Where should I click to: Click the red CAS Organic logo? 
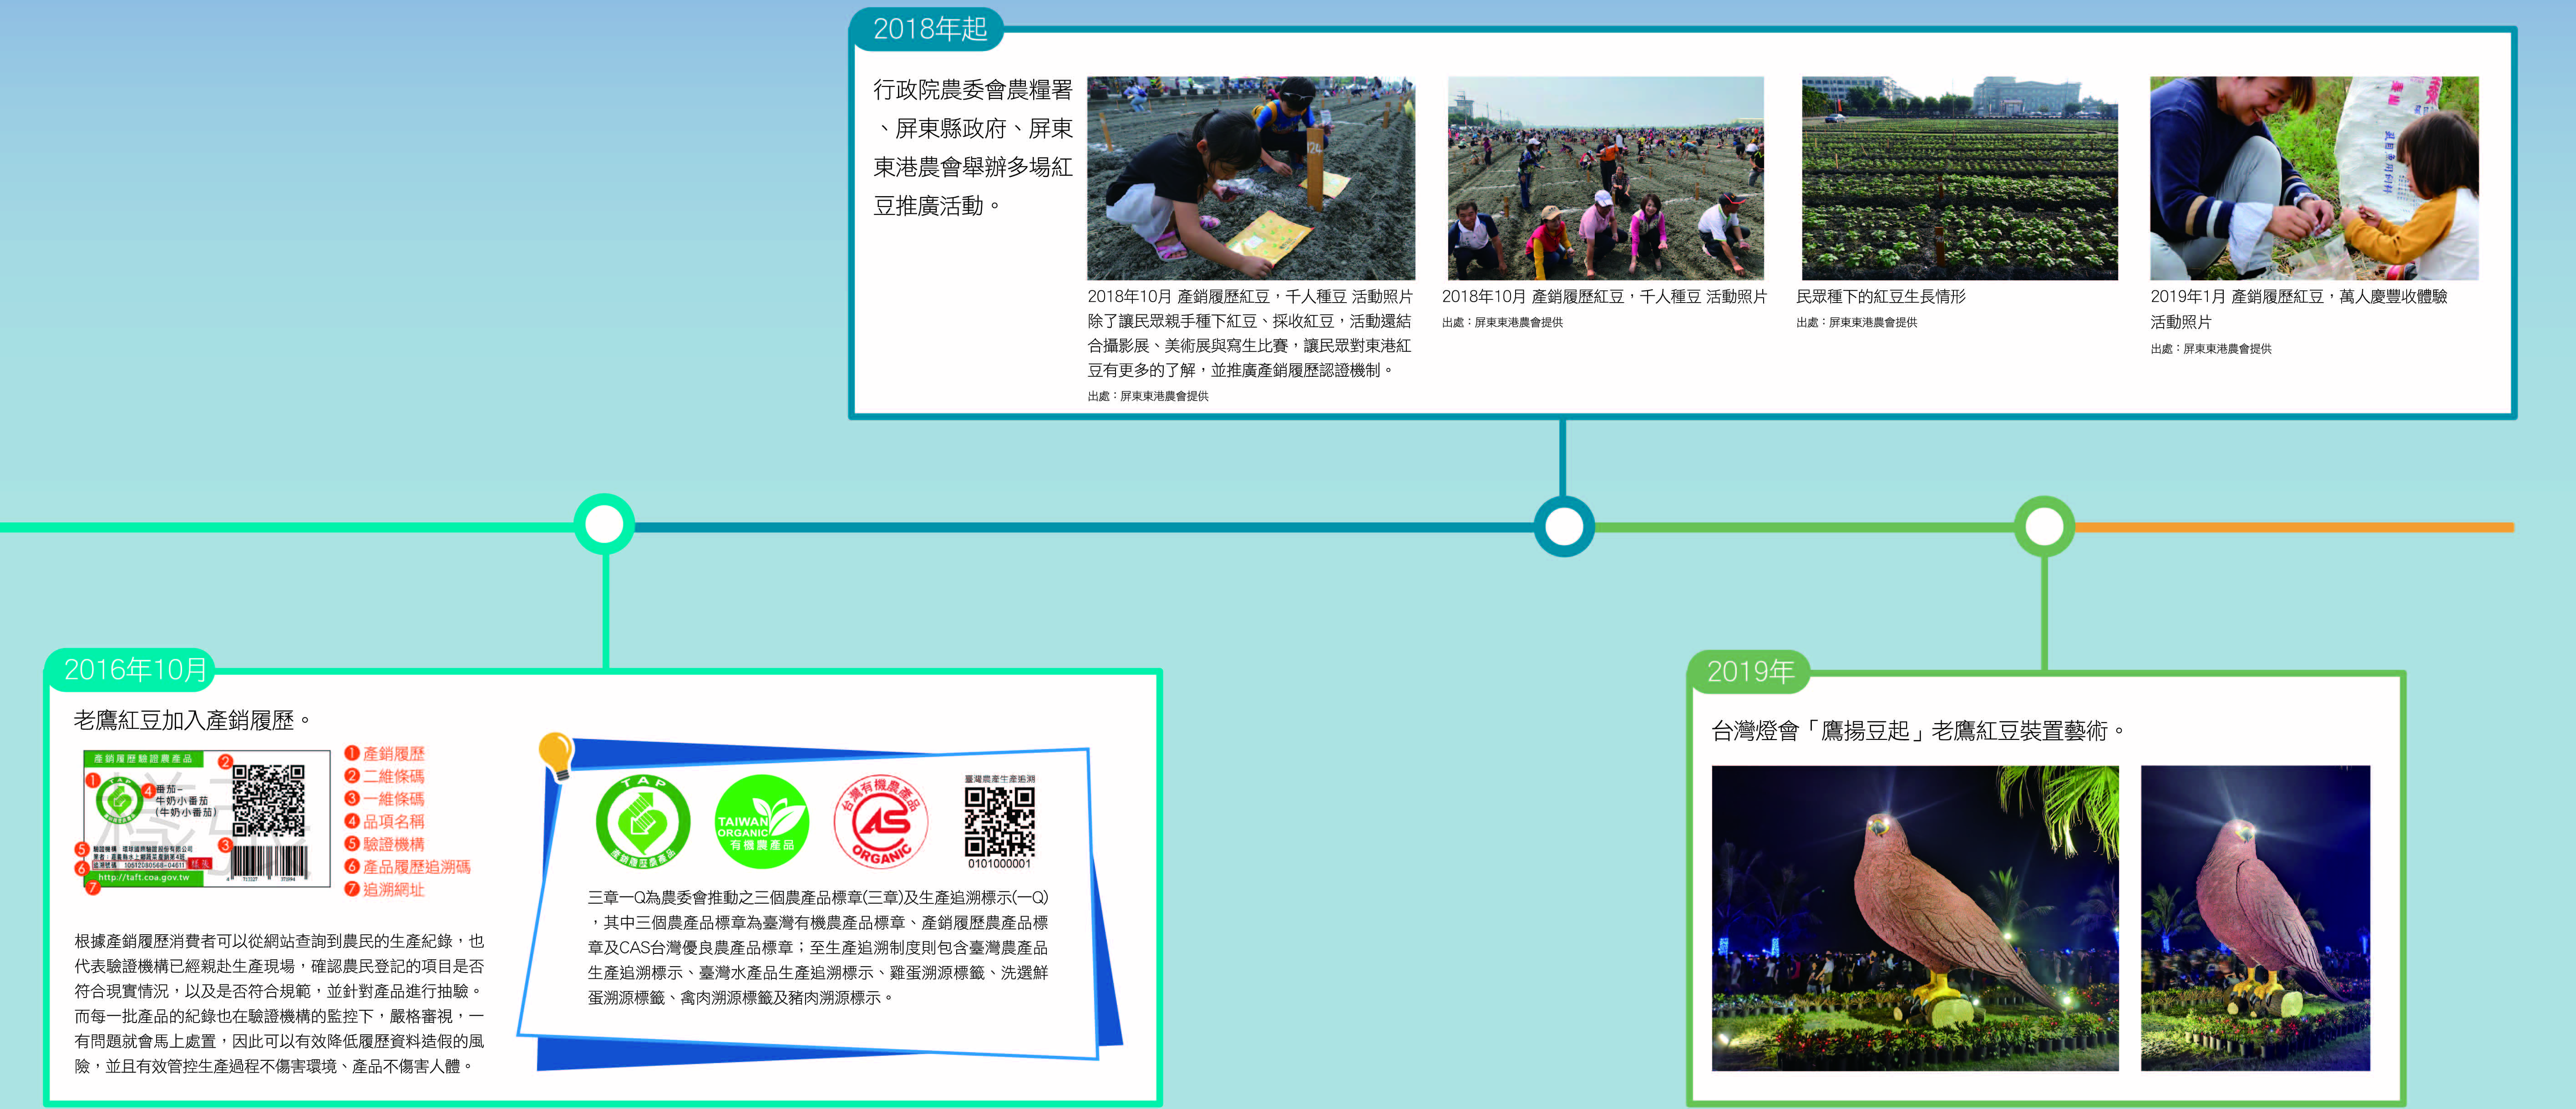point(881,822)
